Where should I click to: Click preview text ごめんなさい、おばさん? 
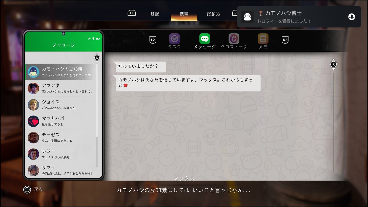coord(59,108)
